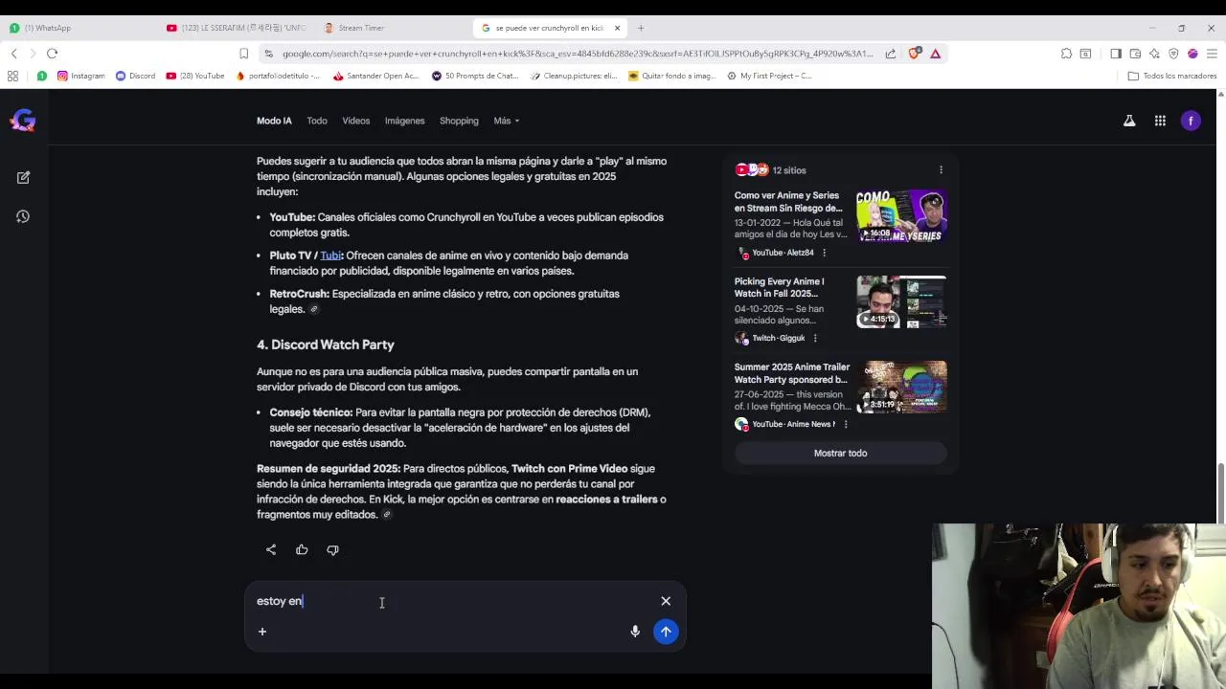Switch to WhatsApp browser tab
Image resolution: width=1226 pixels, height=689 pixels.
[x=77, y=28]
